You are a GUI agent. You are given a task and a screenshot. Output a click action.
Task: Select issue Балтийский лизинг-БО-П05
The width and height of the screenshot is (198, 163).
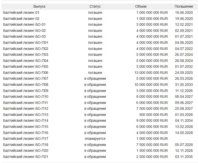click(x=26, y=66)
